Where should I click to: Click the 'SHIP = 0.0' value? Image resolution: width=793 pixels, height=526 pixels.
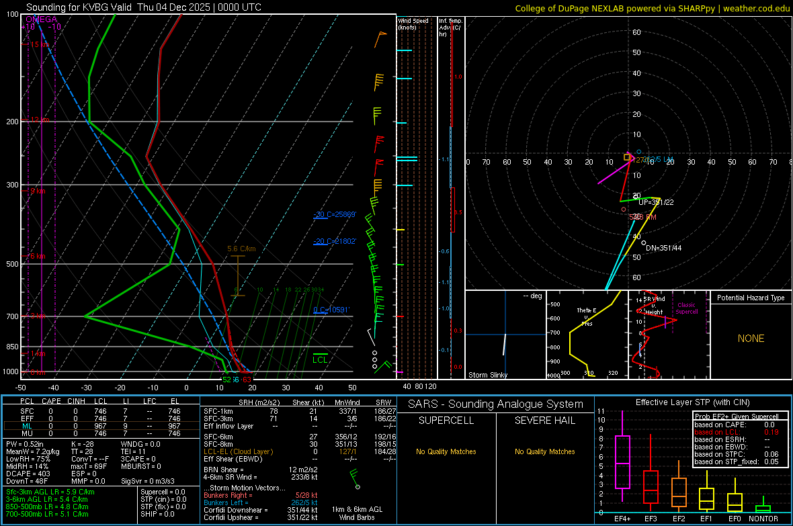coord(157,515)
